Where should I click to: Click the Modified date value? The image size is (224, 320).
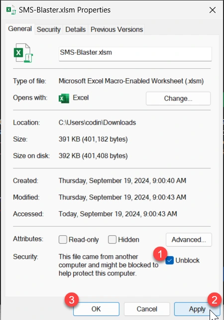[122, 197]
